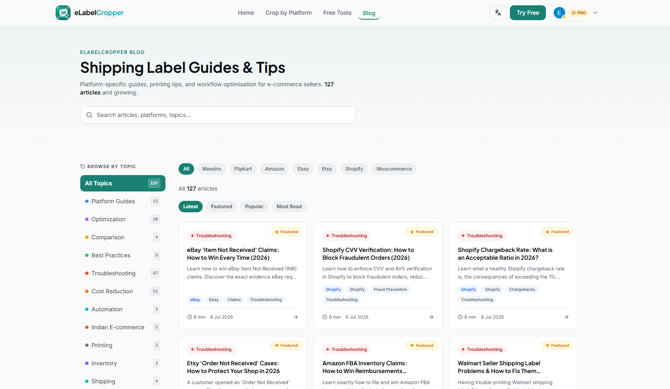
Task: Switch to the Featured sort tab
Action: tap(222, 207)
